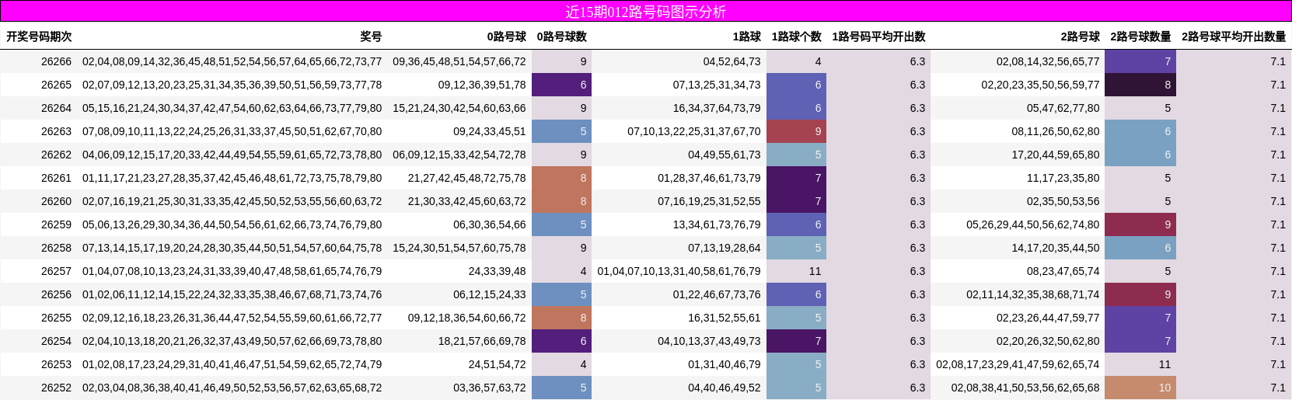Select issue number 26252

click(x=56, y=388)
